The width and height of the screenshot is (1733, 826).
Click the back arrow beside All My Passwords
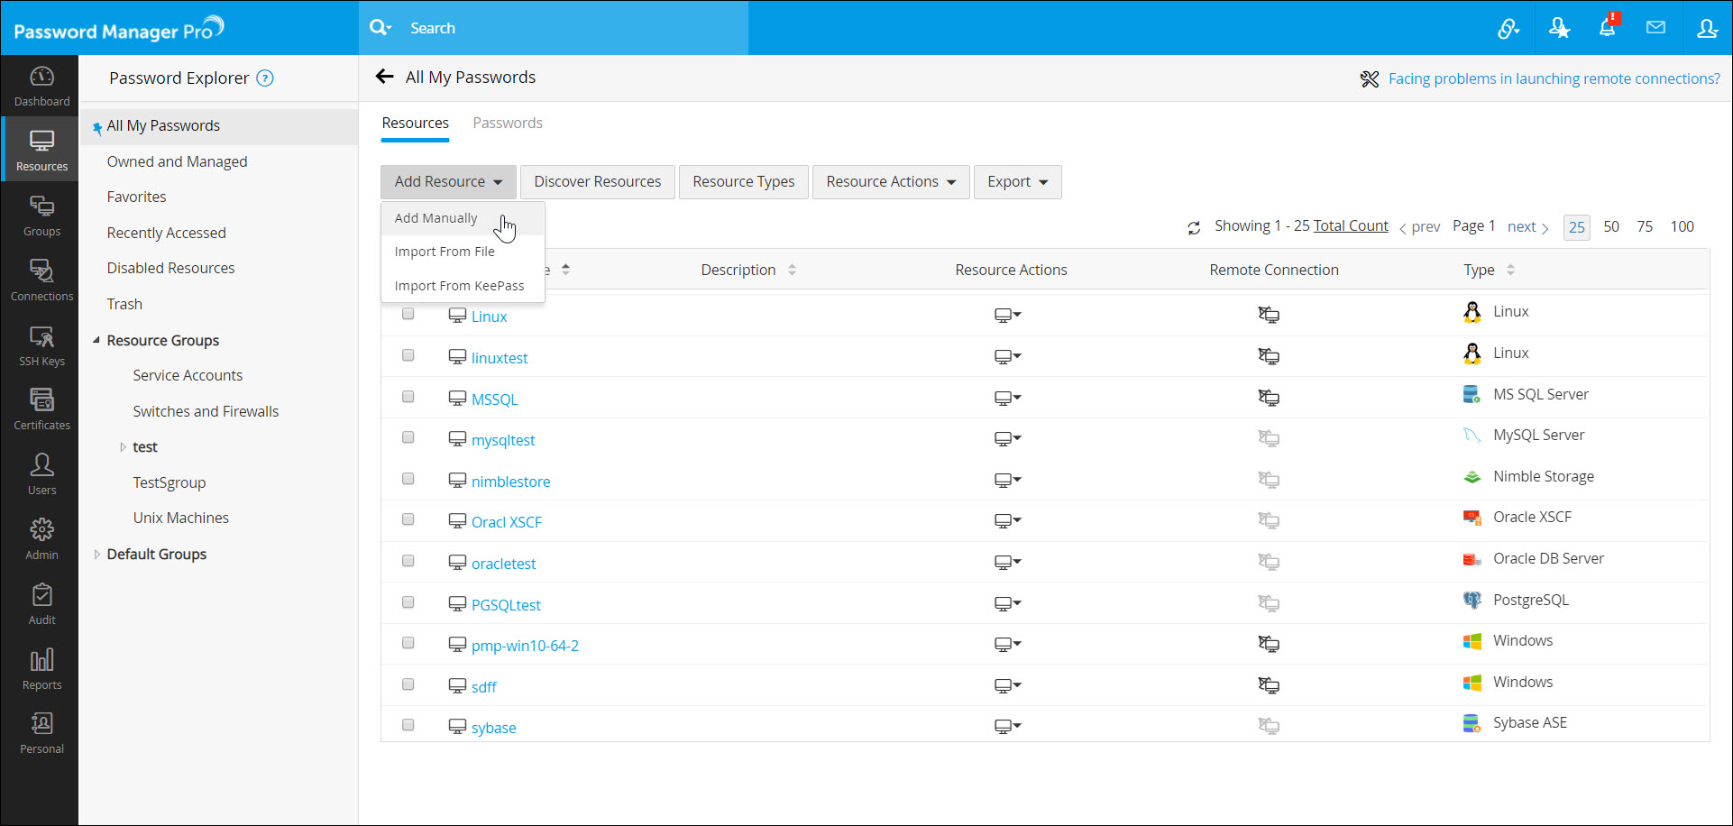(x=385, y=77)
